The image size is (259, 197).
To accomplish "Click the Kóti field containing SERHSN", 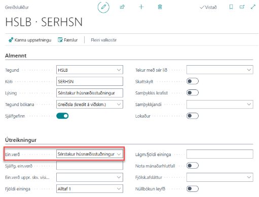I will tap(90, 81).
